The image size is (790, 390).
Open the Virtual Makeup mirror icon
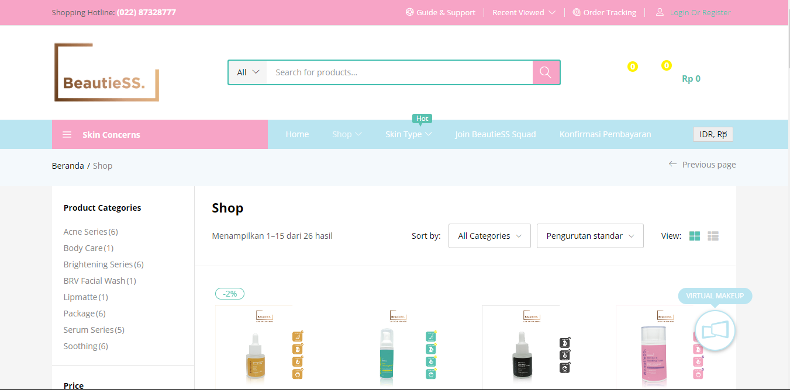click(715, 331)
